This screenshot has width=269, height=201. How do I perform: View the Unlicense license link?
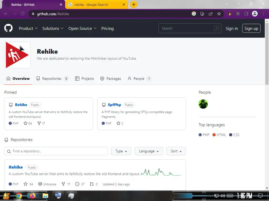(47, 184)
